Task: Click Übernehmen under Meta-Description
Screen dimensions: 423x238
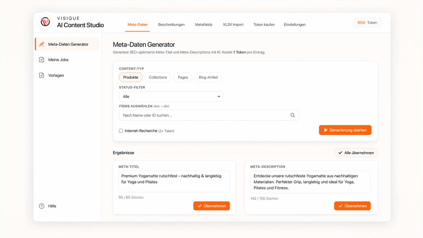Action: pyautogui.click(x=352, y=206)
